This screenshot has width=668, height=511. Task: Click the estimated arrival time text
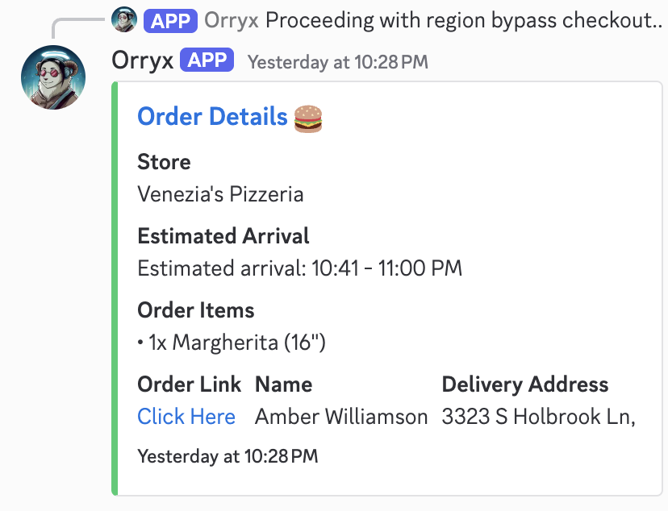point(299,268)
